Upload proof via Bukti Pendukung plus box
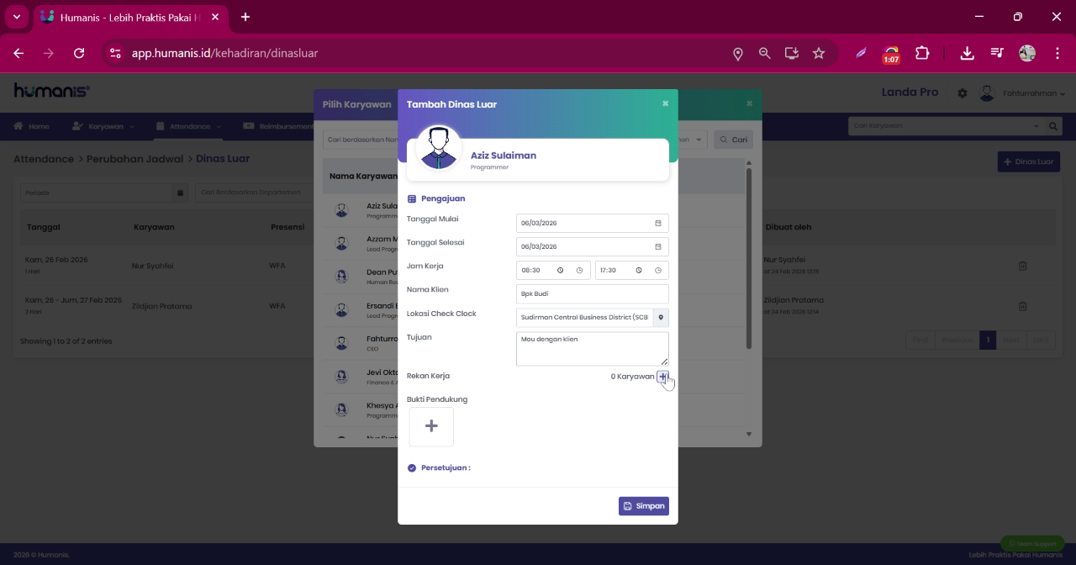This screenshot has width=1076, height=565. pyautogui.click(x=431, y=426)
